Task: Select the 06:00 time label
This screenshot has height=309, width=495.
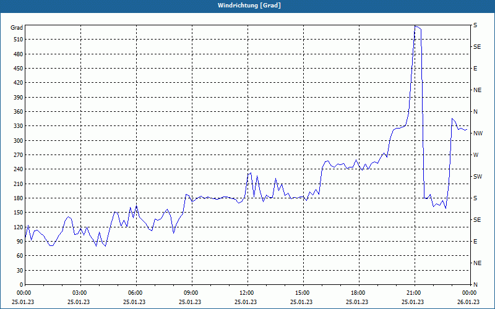Action: tap(135, 293)
